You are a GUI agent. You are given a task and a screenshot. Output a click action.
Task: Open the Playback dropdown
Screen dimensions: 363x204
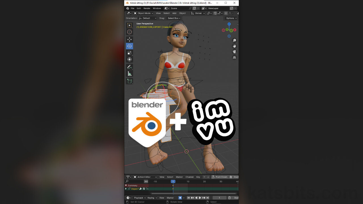[140, 198]
